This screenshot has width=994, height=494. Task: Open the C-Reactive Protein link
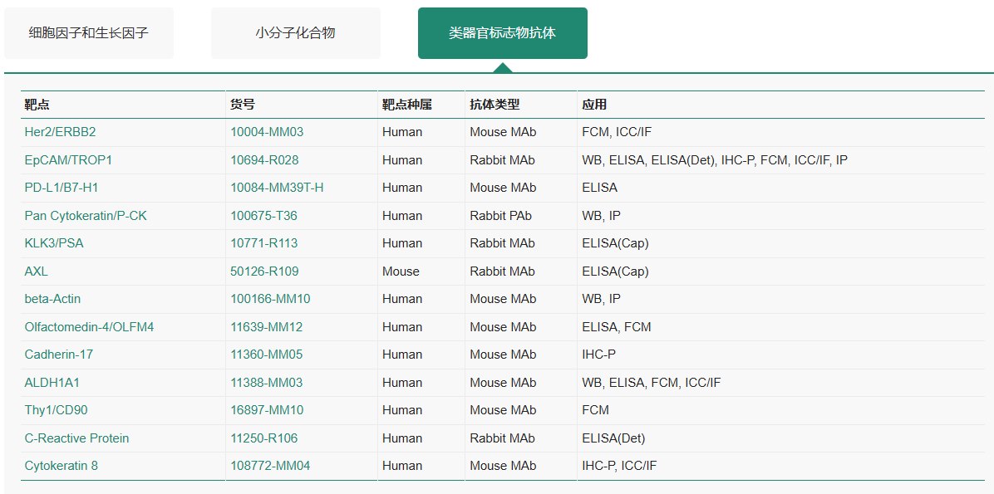(76, 438)
